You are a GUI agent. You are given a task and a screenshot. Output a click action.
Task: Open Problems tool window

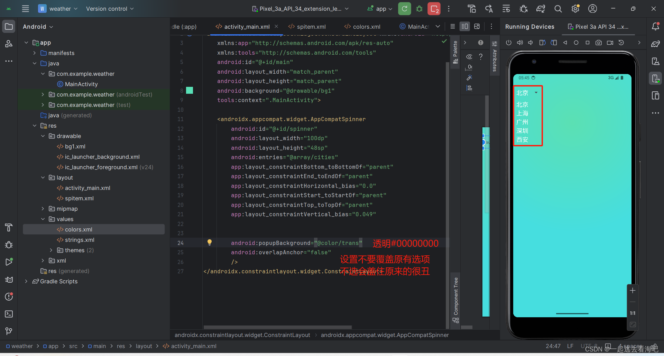pyautogui.click(x=9, y=296)
